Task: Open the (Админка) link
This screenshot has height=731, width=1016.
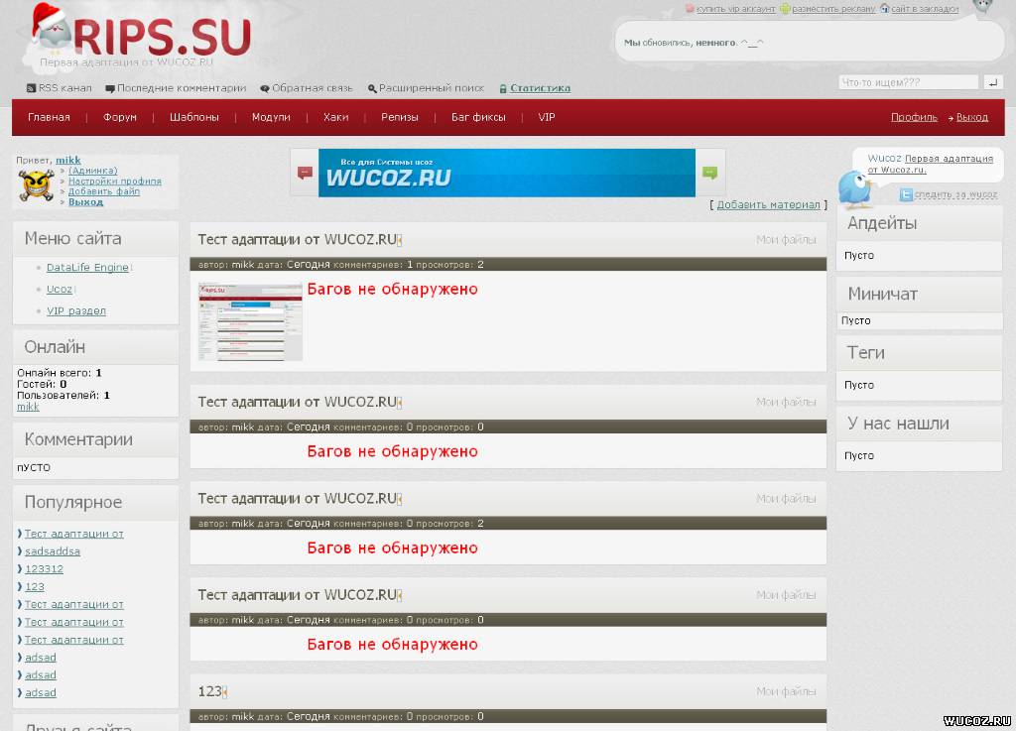Action: coord(92,171)
